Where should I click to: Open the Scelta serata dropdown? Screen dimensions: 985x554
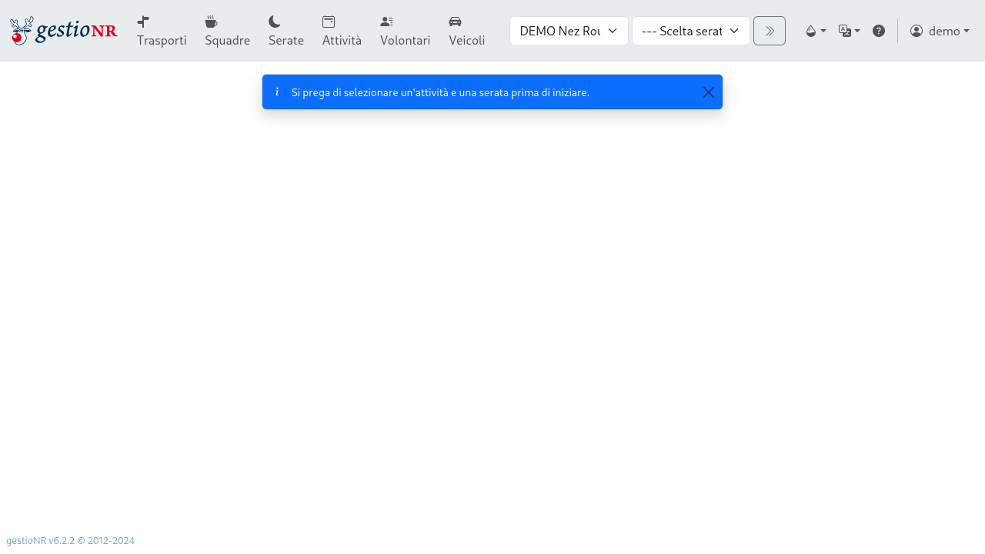[690, 31]
